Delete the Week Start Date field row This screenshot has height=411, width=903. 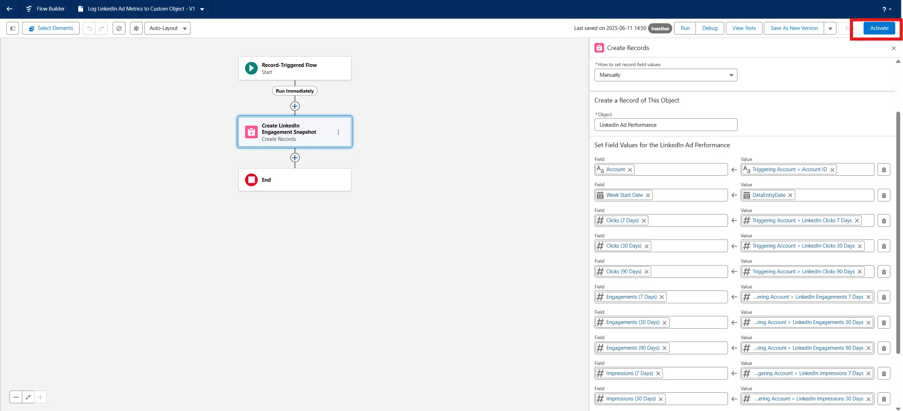click(x=884, y=195)
